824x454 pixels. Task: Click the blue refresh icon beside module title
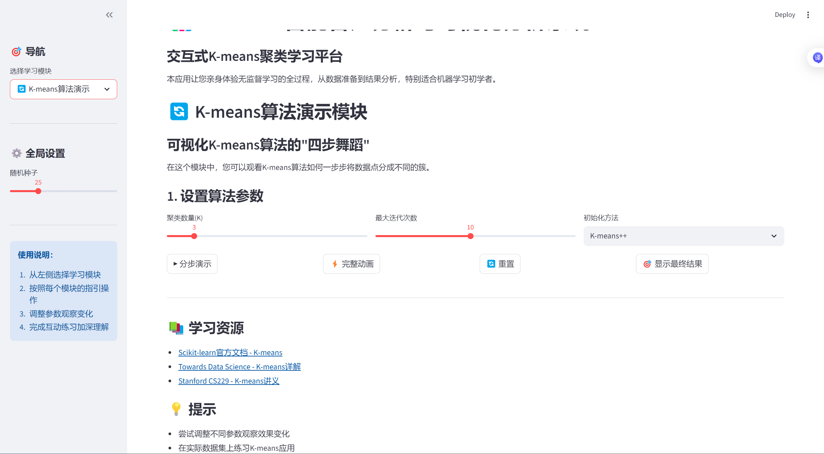(179, 111)
